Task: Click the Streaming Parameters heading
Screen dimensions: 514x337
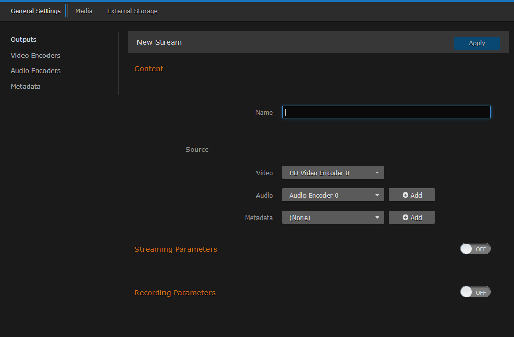Action: coord(176,249)
